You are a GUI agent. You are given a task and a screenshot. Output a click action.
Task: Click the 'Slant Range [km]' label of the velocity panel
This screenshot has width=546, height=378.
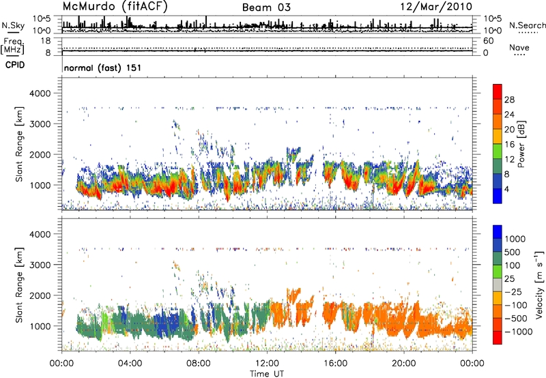tap(19, 285)
